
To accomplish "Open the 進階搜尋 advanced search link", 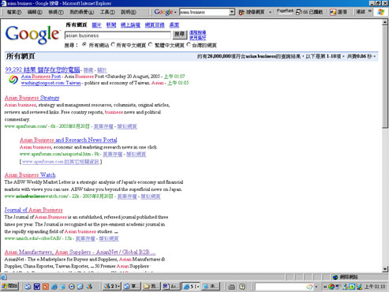I will 198,32.
